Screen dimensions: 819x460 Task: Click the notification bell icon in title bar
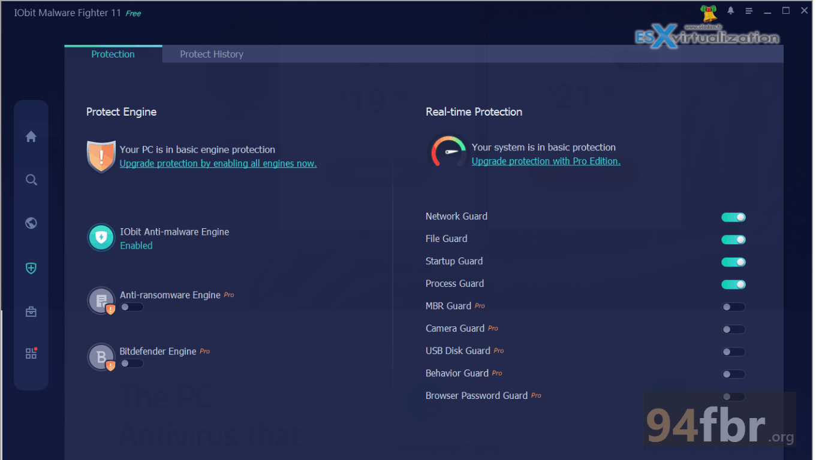731,11
